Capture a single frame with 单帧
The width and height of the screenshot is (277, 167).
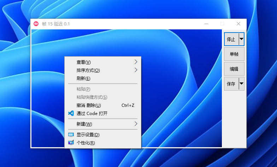pos(234,54)
